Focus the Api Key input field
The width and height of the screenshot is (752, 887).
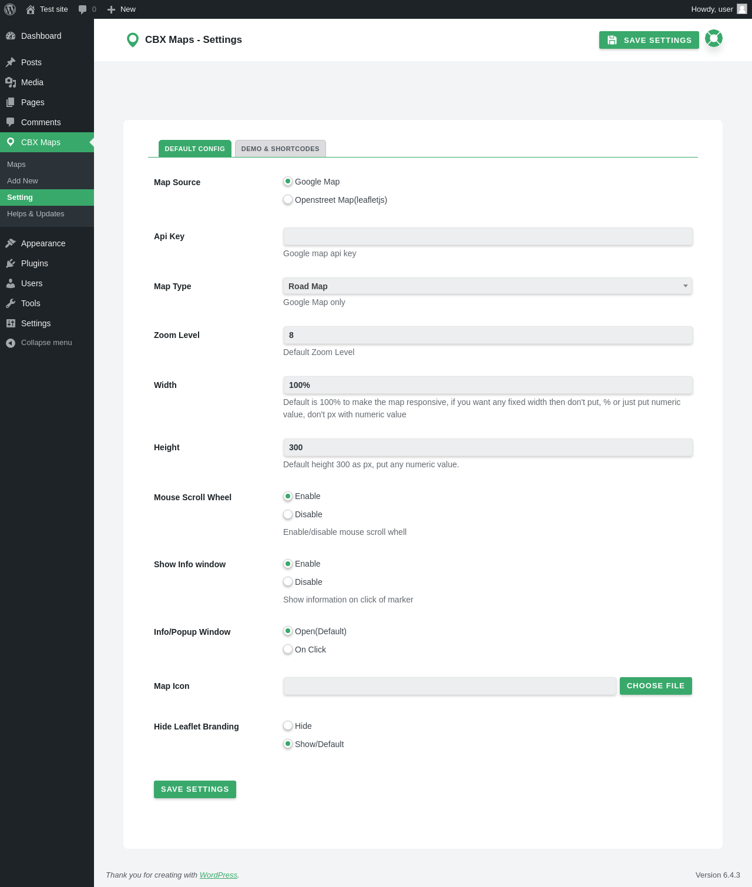488,236
